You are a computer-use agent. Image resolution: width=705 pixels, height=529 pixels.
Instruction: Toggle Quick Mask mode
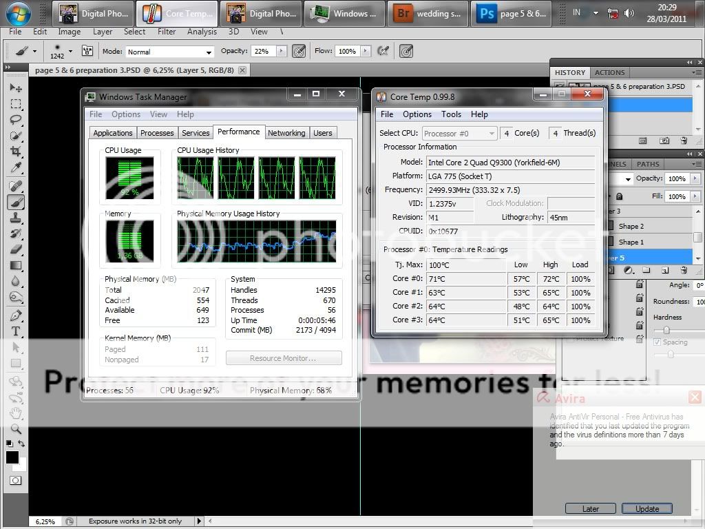click(x=15, y=480)
